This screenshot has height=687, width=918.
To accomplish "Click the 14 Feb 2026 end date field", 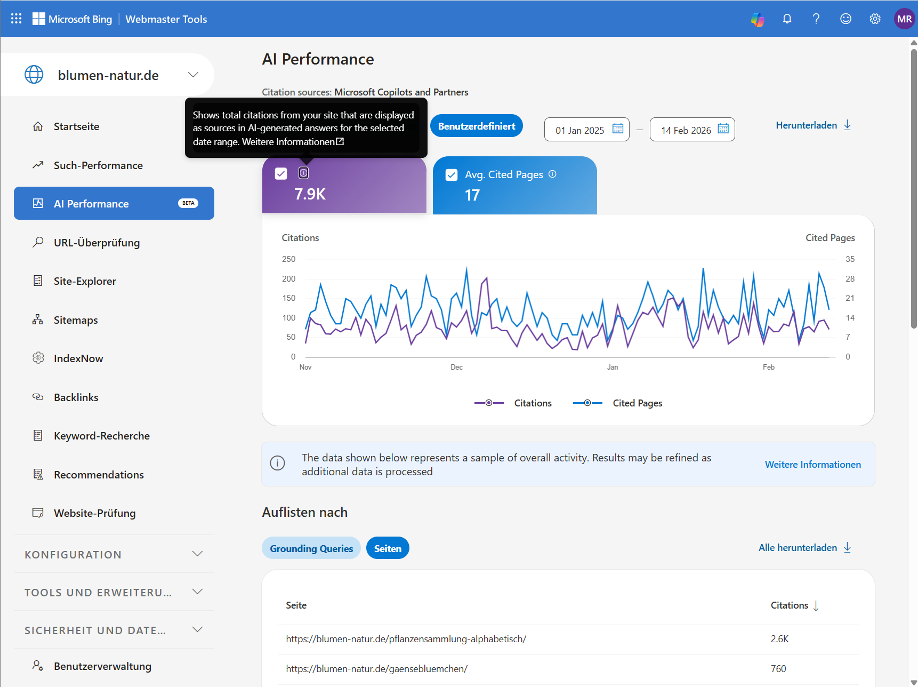I will pyautogui.click(x=686, y=130).
